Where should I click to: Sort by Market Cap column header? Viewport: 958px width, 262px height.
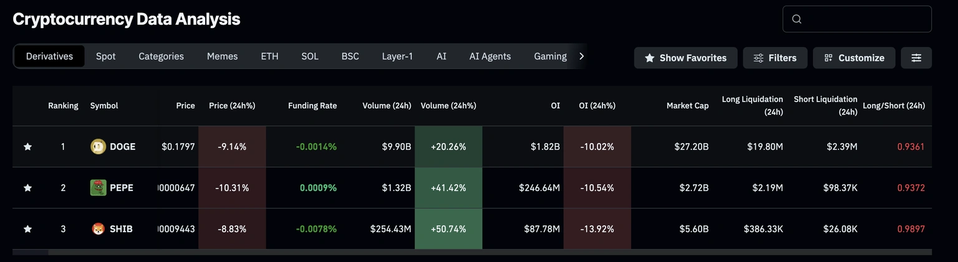(x=687, y=106)
